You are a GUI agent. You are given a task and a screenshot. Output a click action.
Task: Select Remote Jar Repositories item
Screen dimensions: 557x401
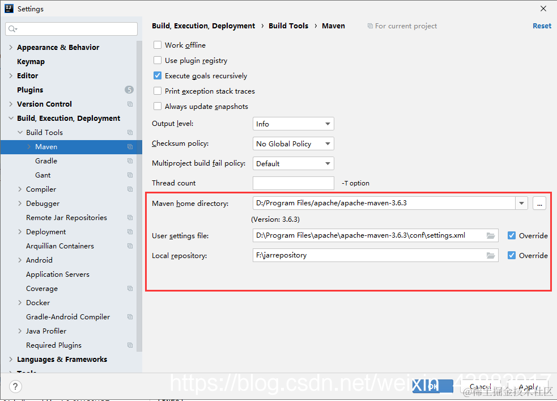tap(66, 218)
